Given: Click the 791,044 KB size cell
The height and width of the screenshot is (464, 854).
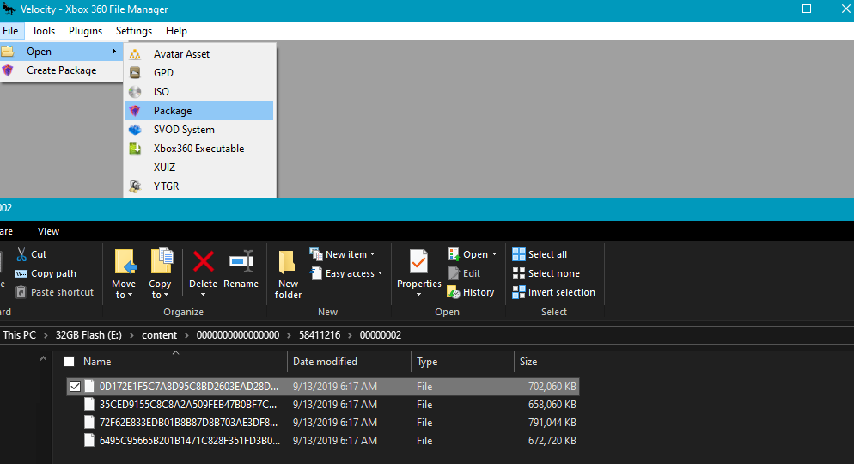Looking at the screenshot, I should click(x=552, y=423).
